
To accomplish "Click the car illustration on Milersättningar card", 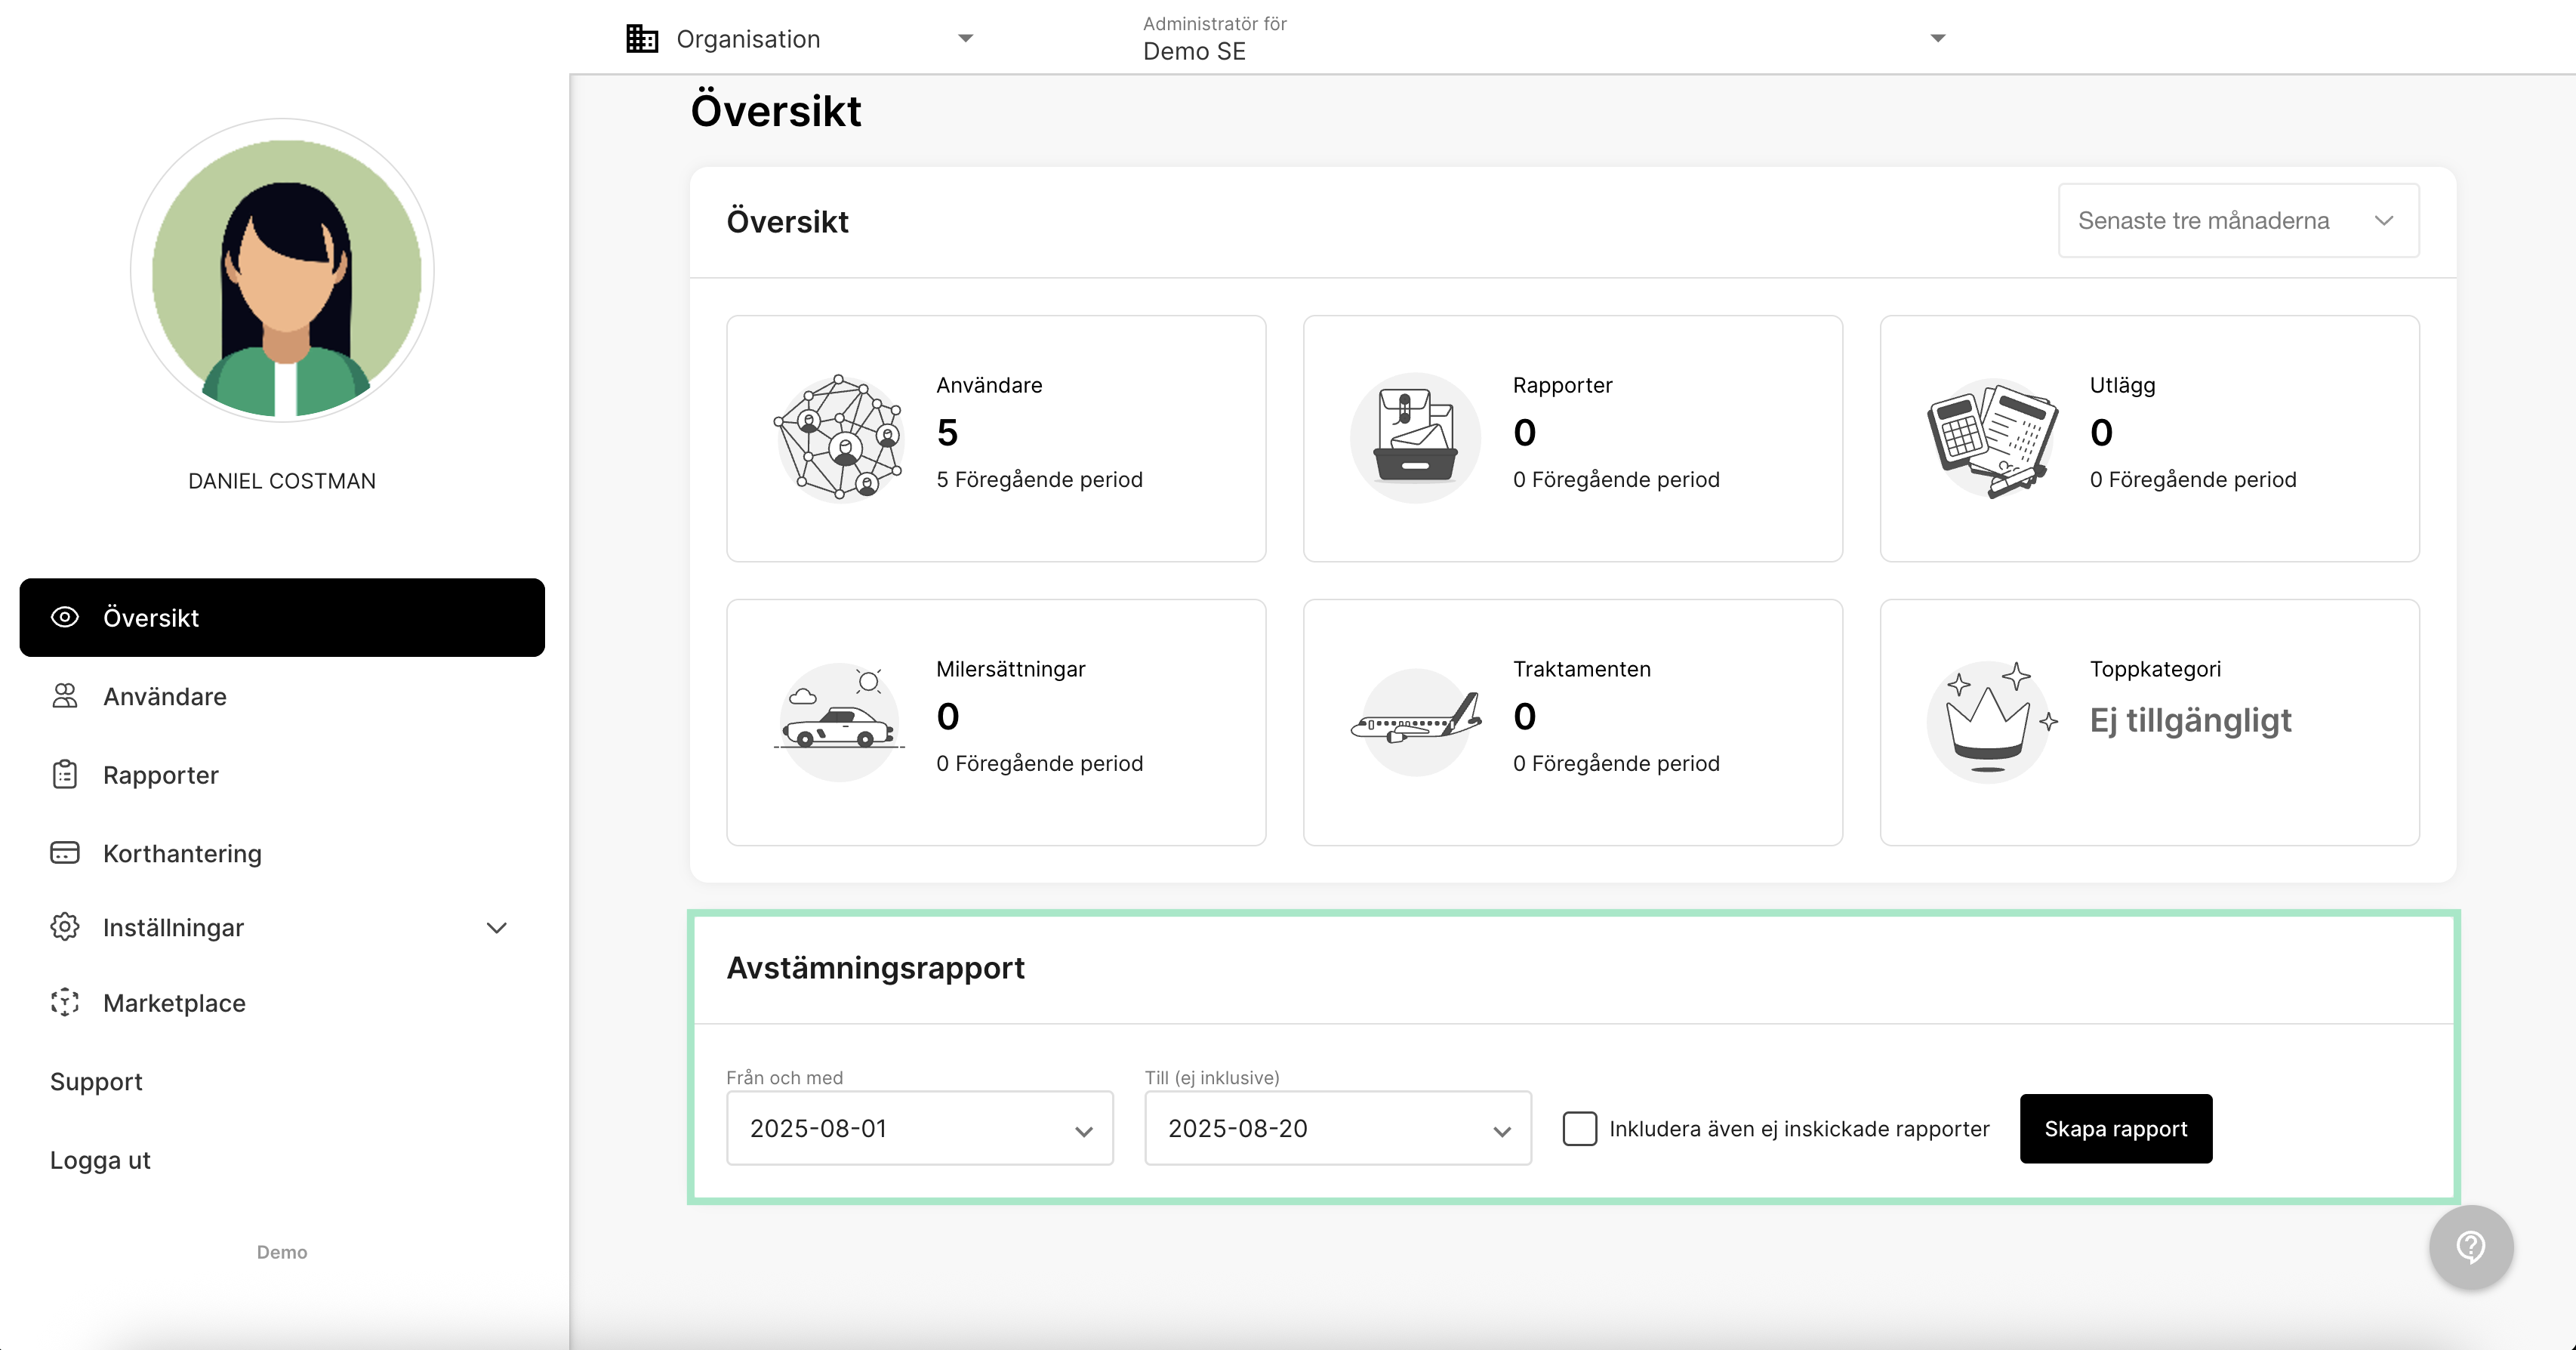I will 840,721.
